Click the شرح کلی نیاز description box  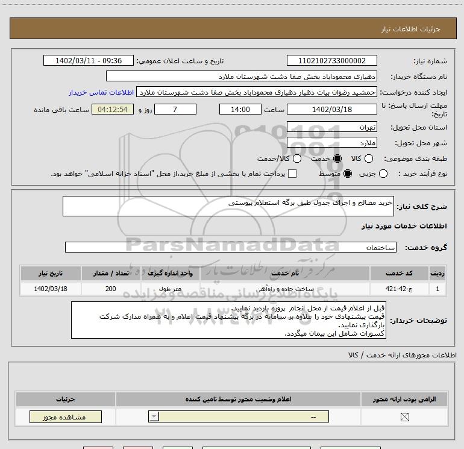click(x=228, y=206)
